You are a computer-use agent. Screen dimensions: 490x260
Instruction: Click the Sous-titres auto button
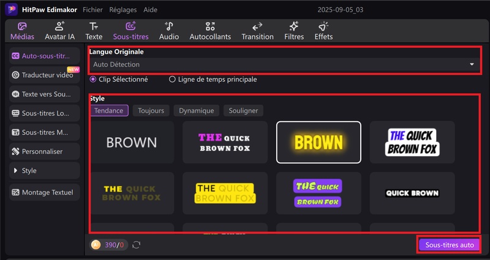tap(449, 245)
